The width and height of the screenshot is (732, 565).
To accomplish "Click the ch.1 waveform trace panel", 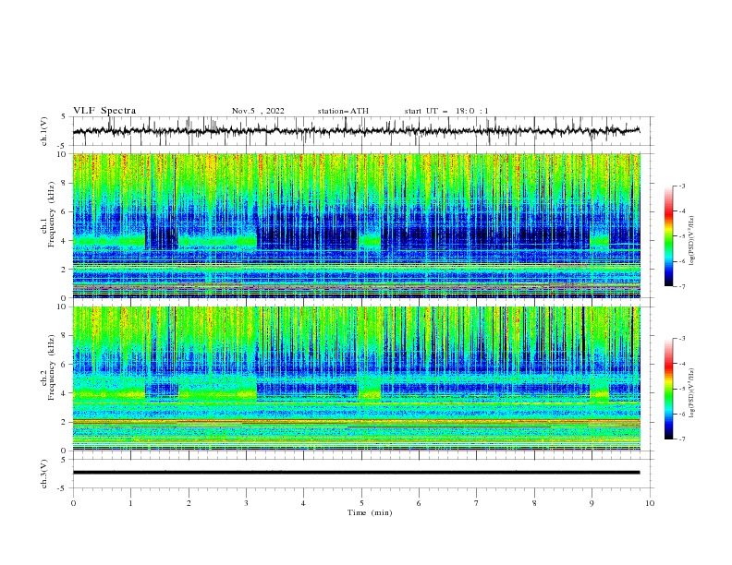I will pyautogui.click(x=363, y=131).
